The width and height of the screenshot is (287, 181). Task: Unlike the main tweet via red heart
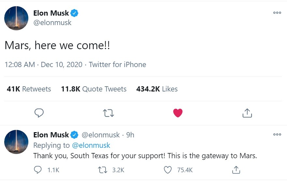tap(178, 113)
